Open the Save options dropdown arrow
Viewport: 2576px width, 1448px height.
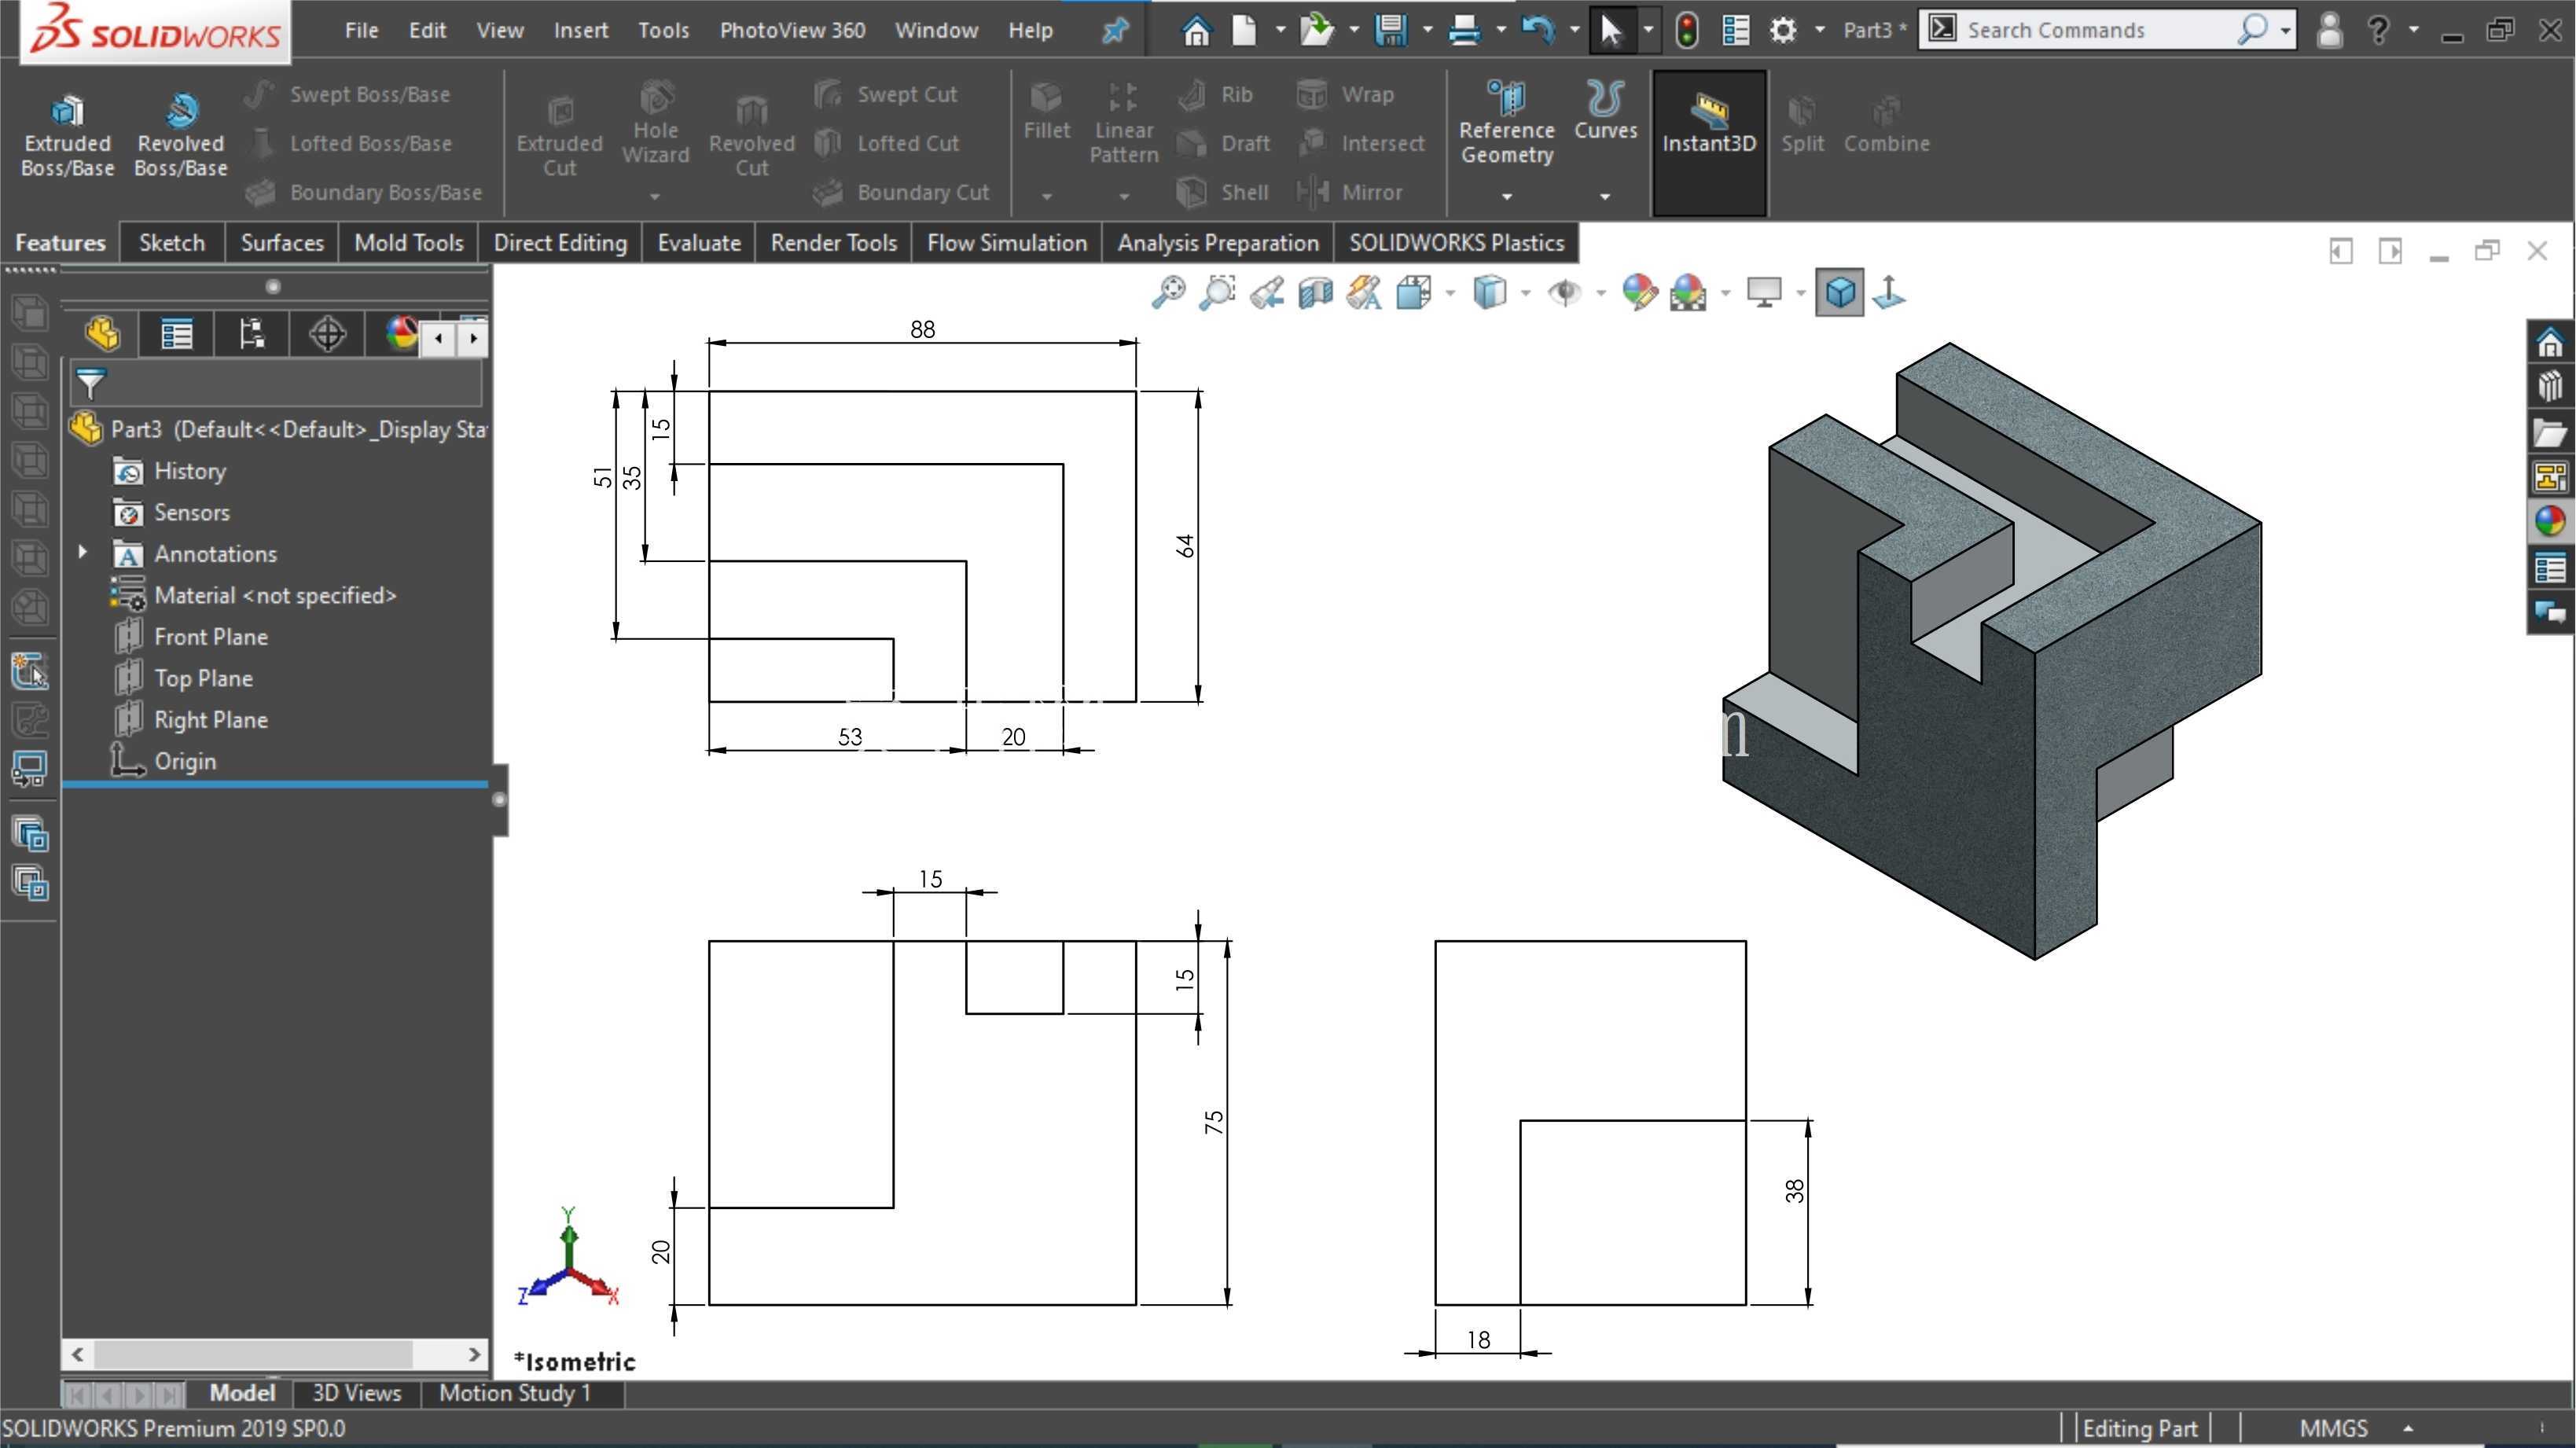click(x=1427, y=30)
